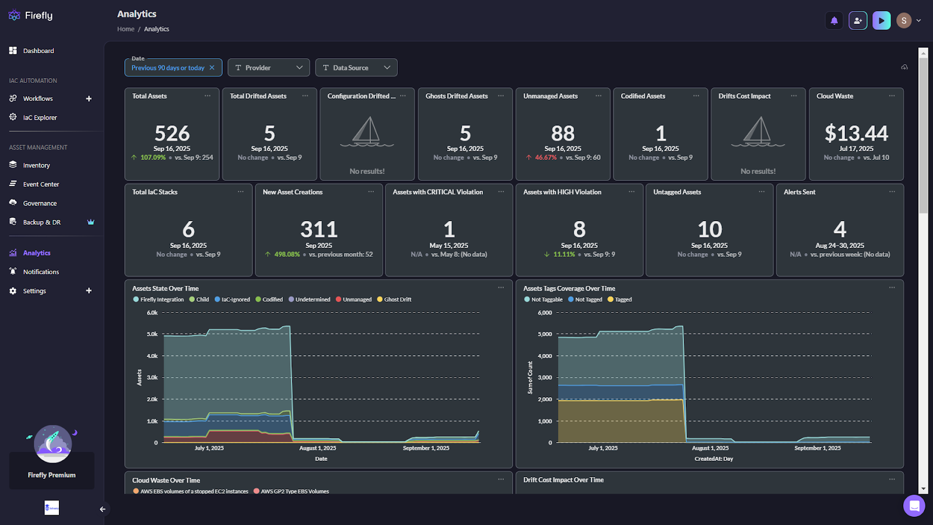This screenshot has height=525, width=933.
Task: Toggle Firefly Integration legend series
Action: click(x=159, y=300)
